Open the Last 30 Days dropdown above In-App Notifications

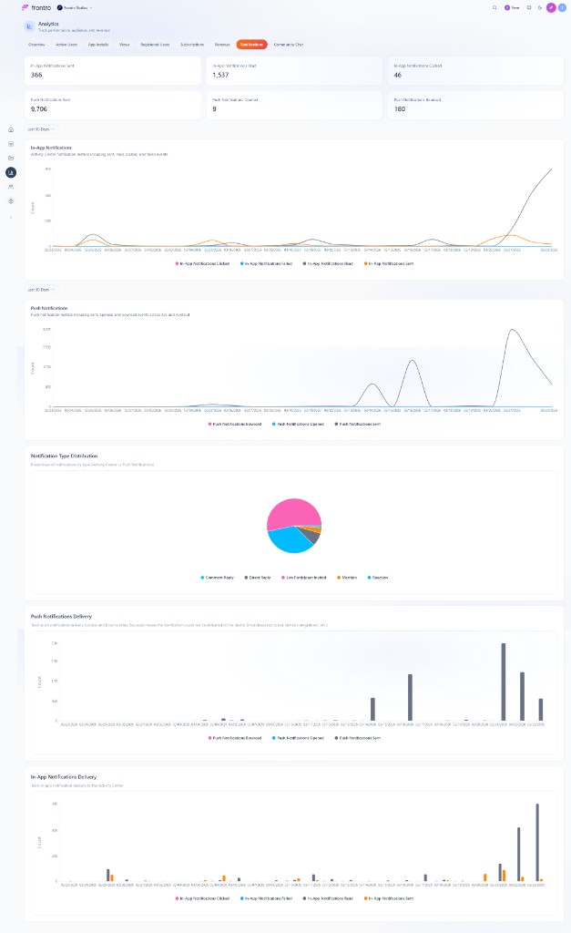pos(42,128)
